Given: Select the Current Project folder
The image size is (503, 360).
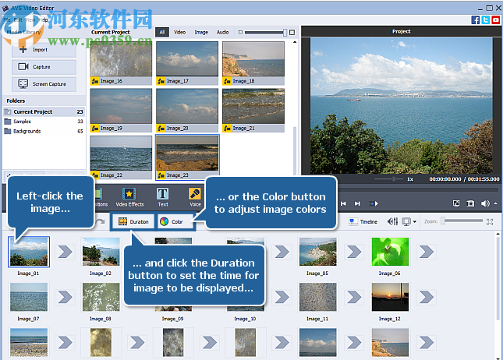Looking at the screenshot, I should click(44, 111).
